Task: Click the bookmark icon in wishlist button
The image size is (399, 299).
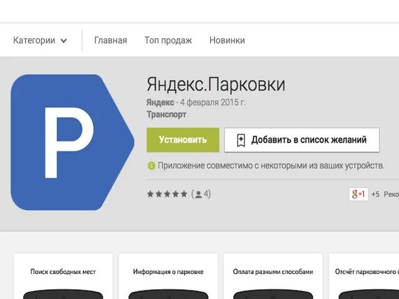Action: coord(241,140)
